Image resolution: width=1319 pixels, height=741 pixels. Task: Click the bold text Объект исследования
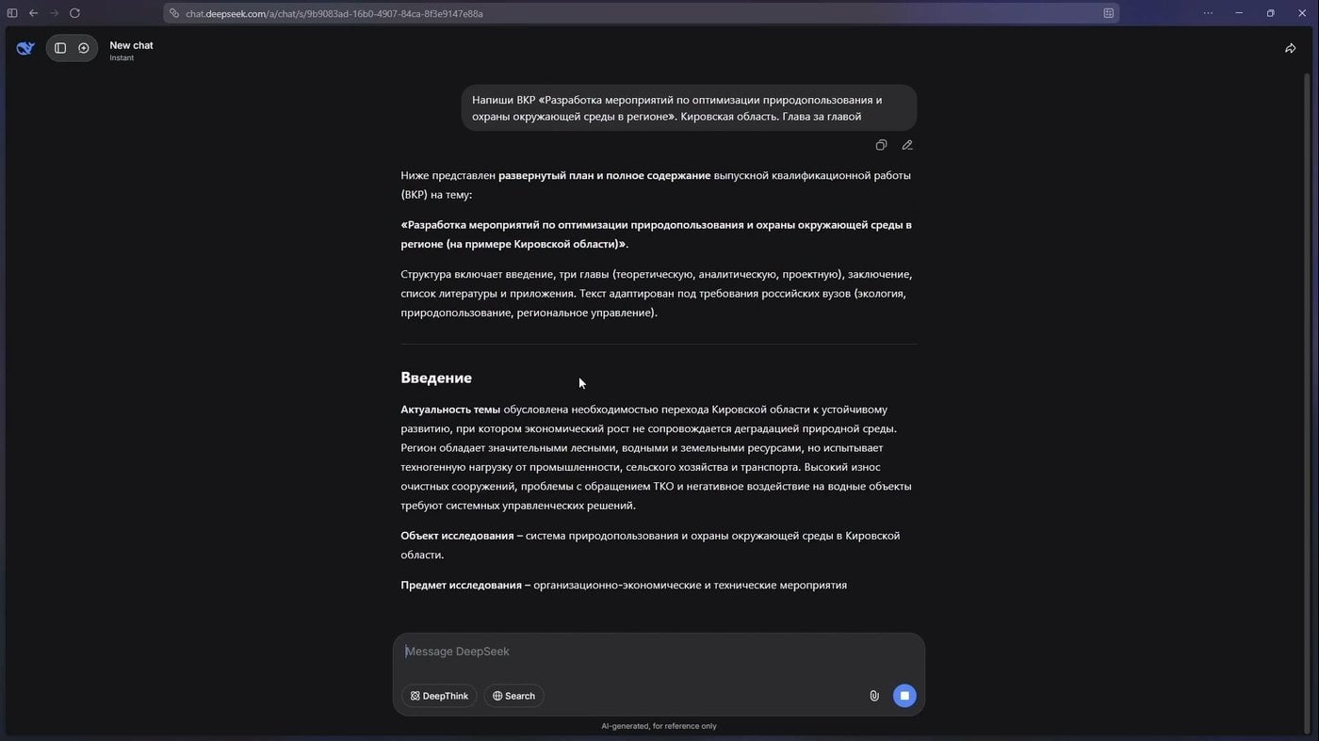457,536
